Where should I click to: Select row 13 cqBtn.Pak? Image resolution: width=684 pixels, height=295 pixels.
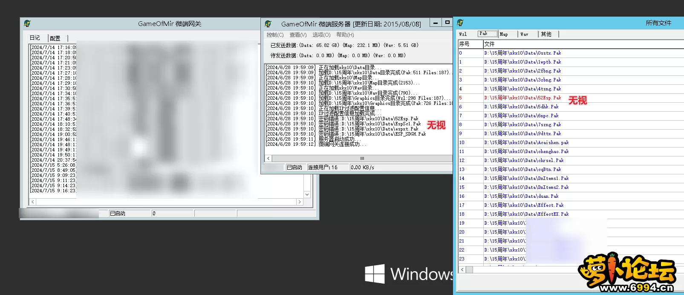coord(571,170)
